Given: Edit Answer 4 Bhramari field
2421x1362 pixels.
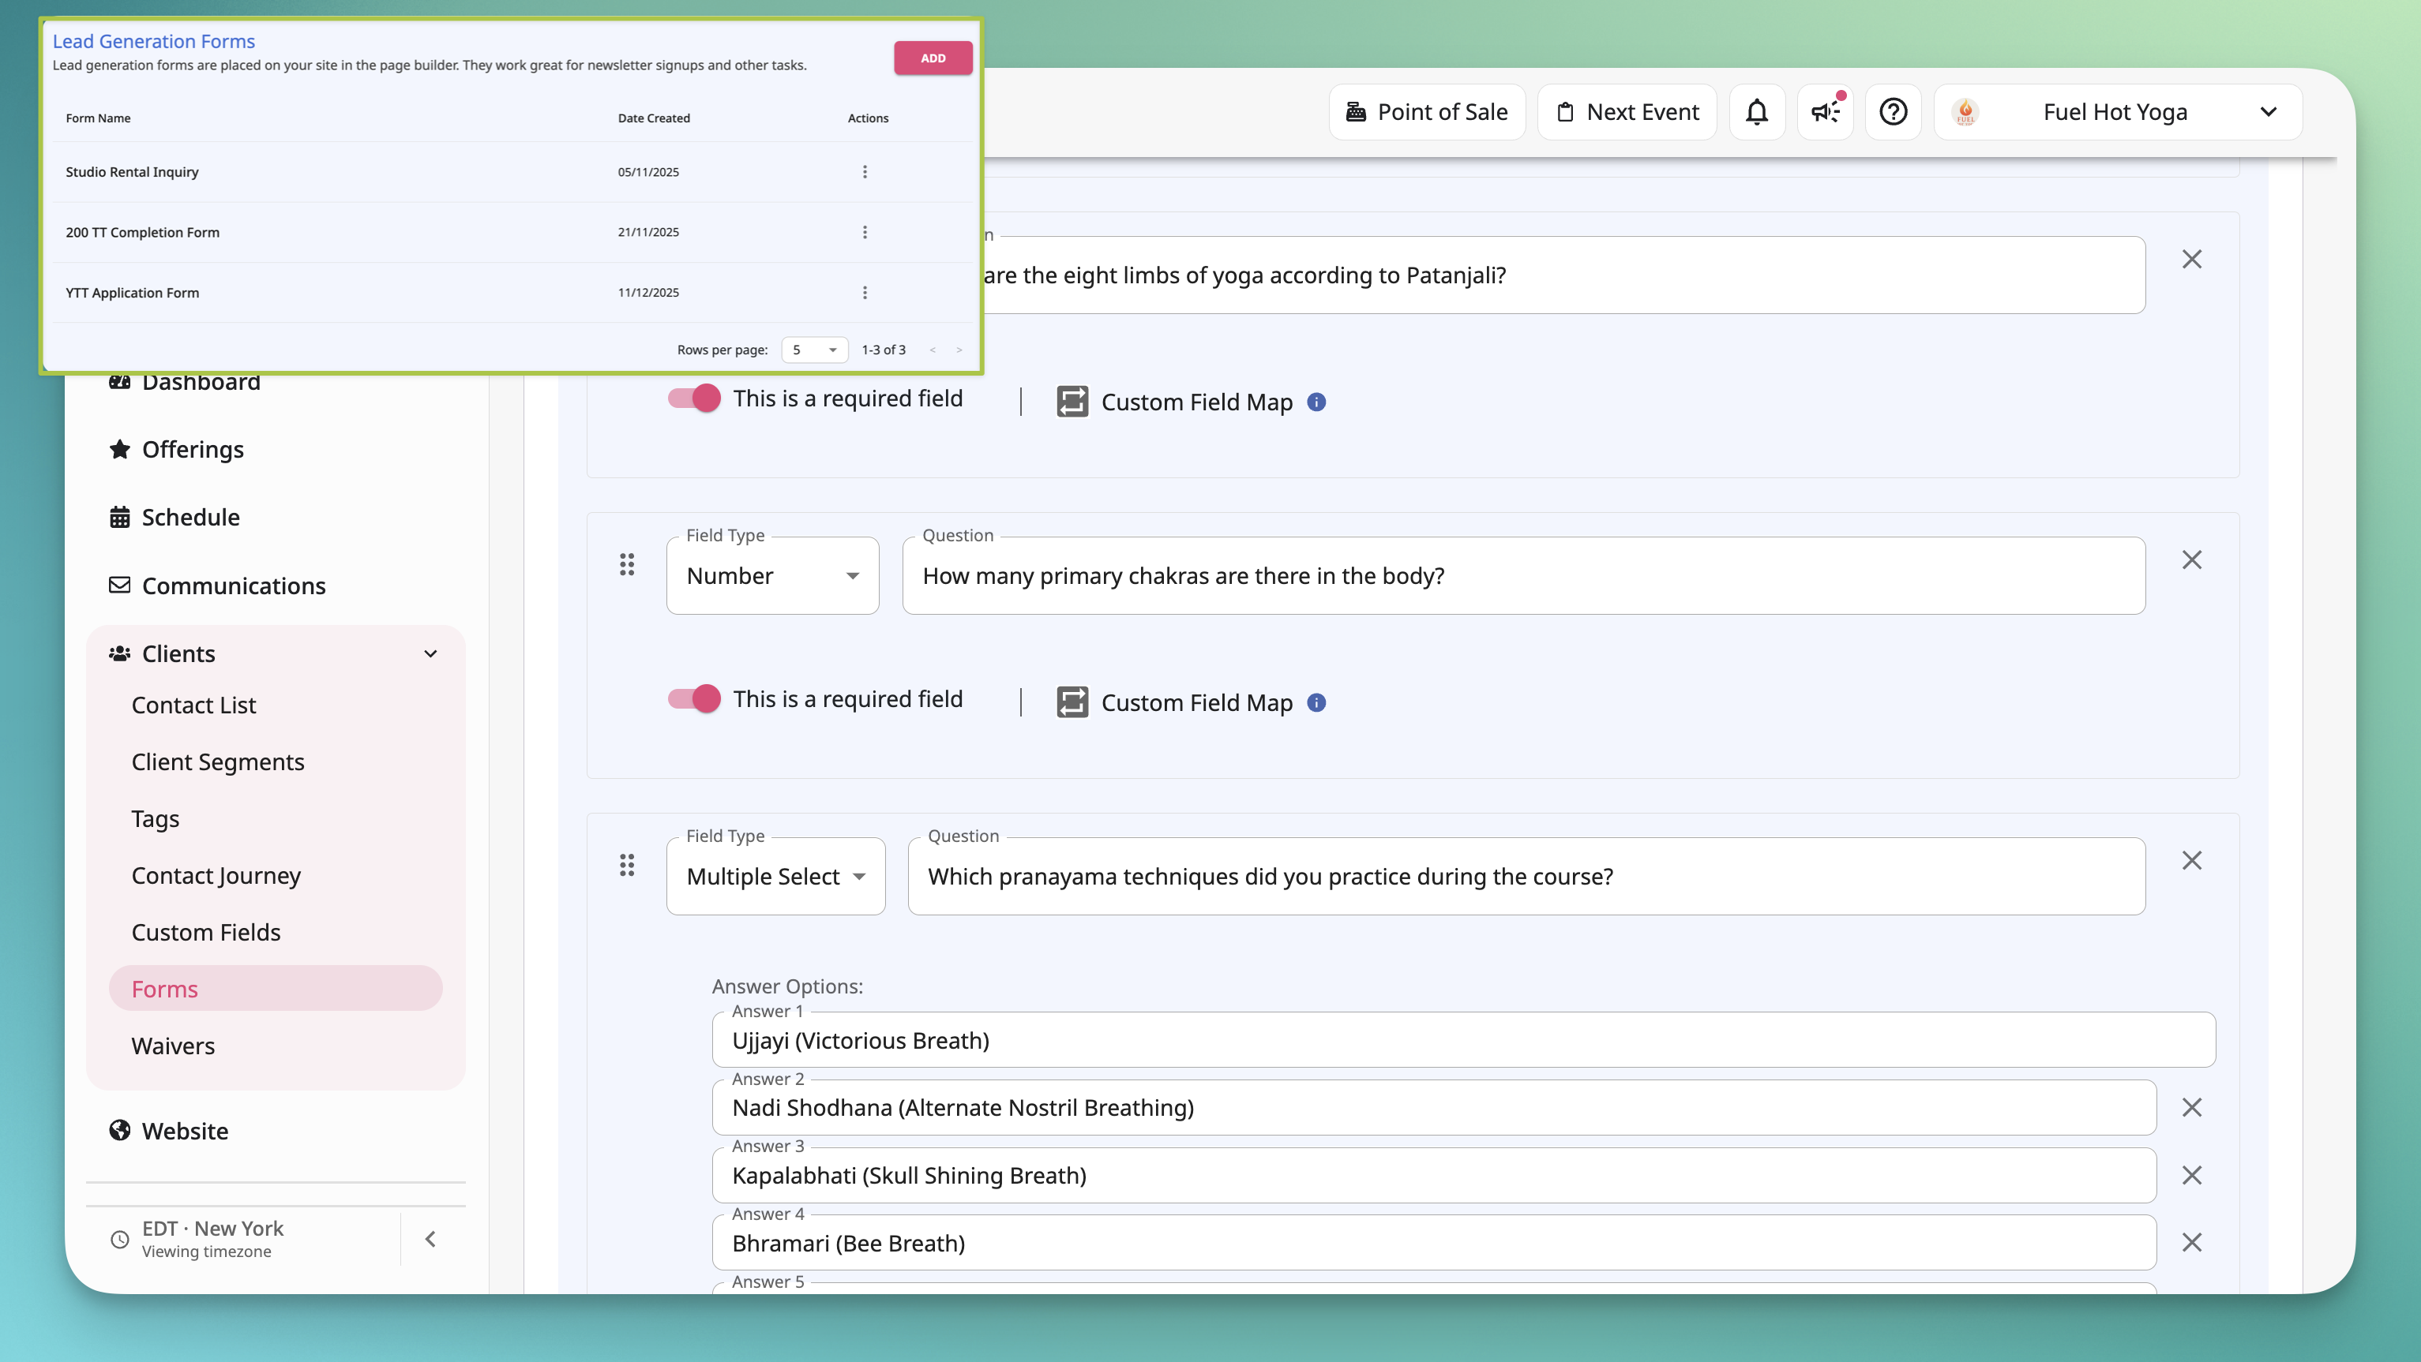Looking at the screenshot, I should tap(1434, 1243).
